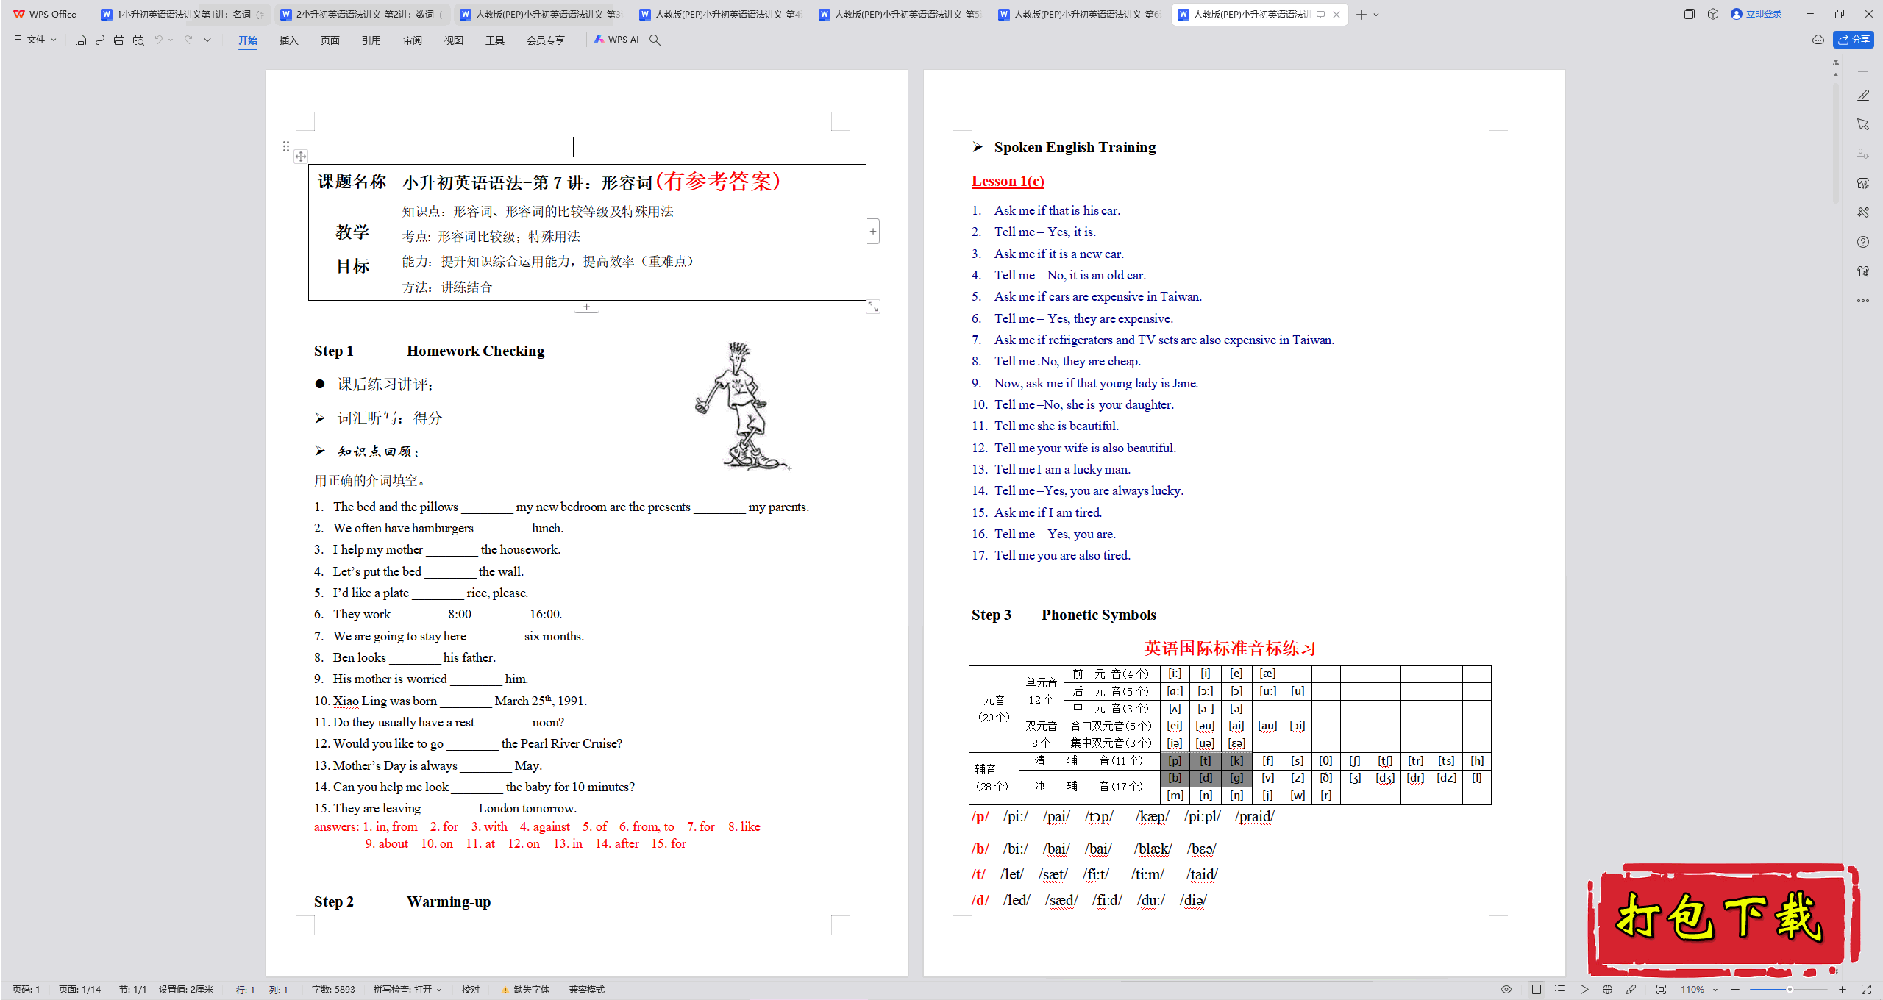Click the WPS AI button
This screenshot has height=1000, width=1883.
[x=616, y=40]
